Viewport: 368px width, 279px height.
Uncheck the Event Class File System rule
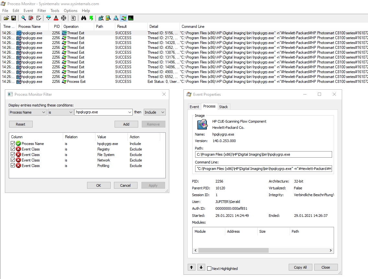coord(13,154)
